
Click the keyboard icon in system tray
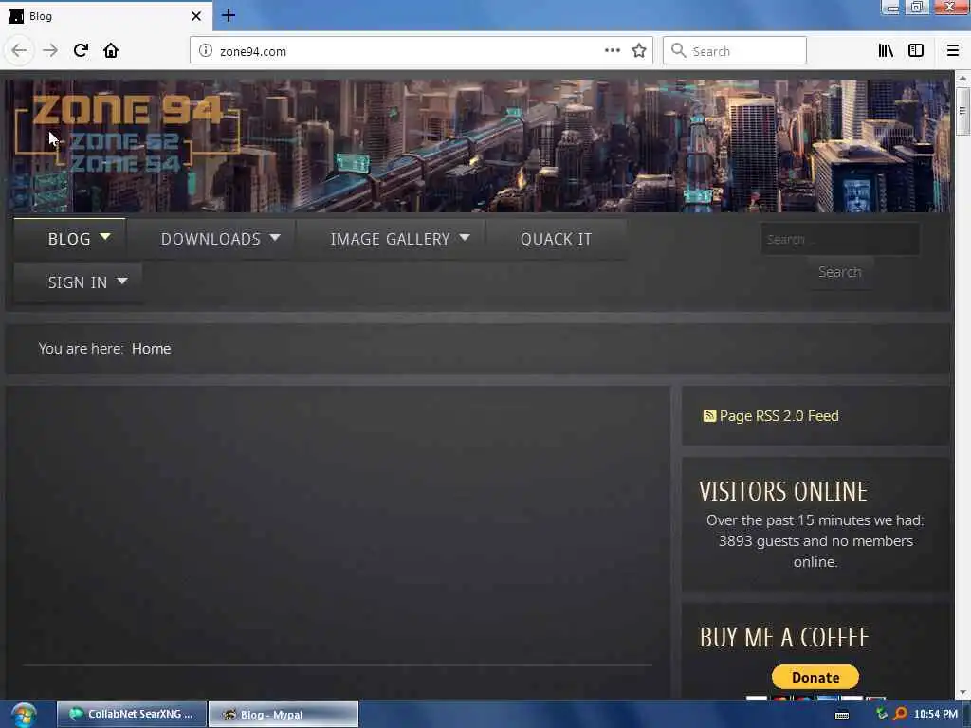click(842, 715)
